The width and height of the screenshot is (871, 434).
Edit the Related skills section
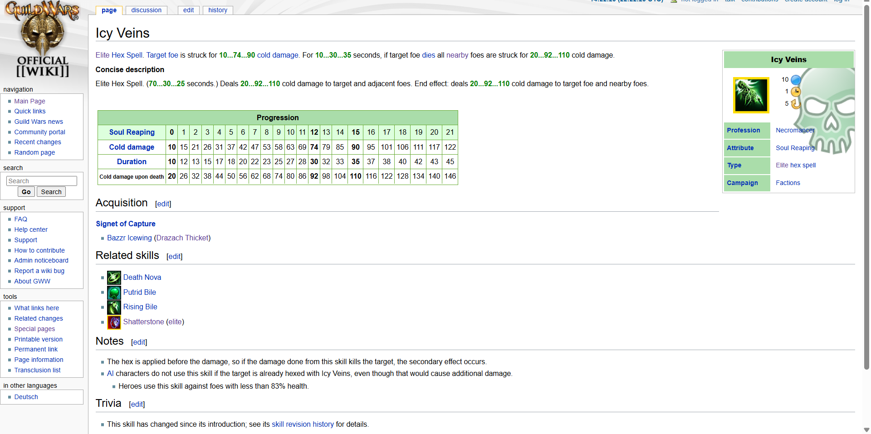[x=175, y=257]
